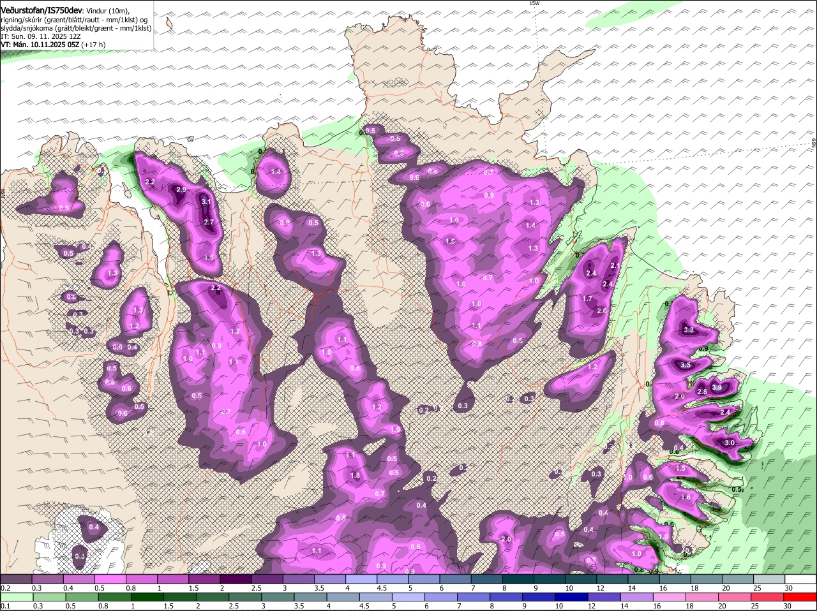Click the 2.8 value beside the 3.9 label
Viewport: 817px width, 611px height.
(701, 392)
